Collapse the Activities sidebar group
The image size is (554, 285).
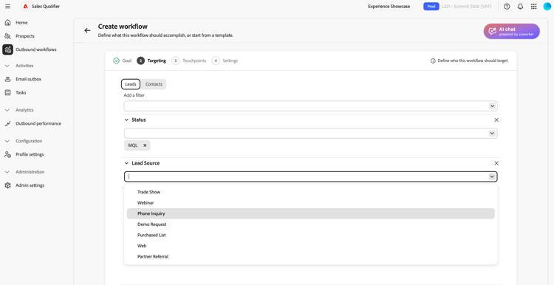tap(7, 66)
